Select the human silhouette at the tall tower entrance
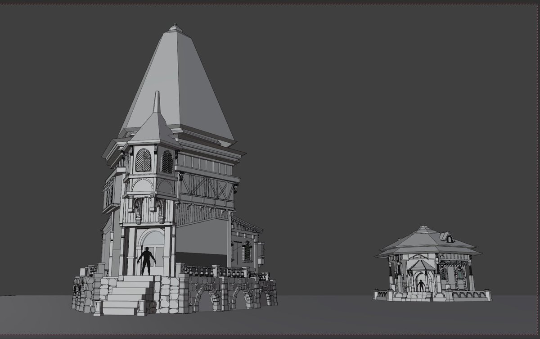 click(x=146, y=261)
